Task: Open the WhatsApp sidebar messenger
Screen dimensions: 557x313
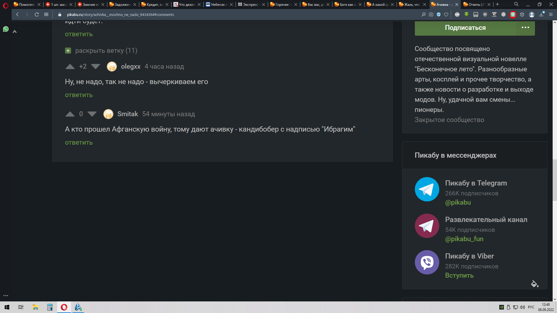Action: coord(6,29)
